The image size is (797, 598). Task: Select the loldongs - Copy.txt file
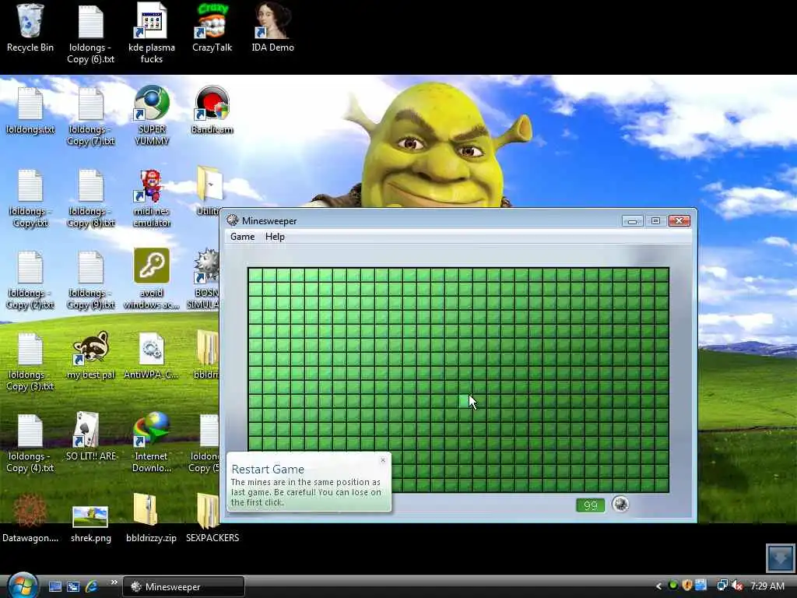tap(30, 199)
